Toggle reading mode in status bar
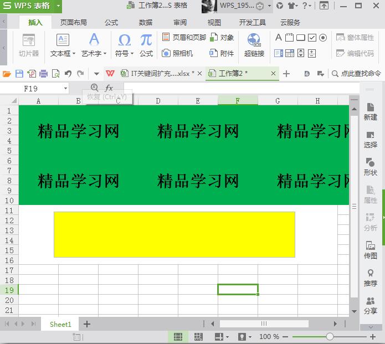 (219, 337)
